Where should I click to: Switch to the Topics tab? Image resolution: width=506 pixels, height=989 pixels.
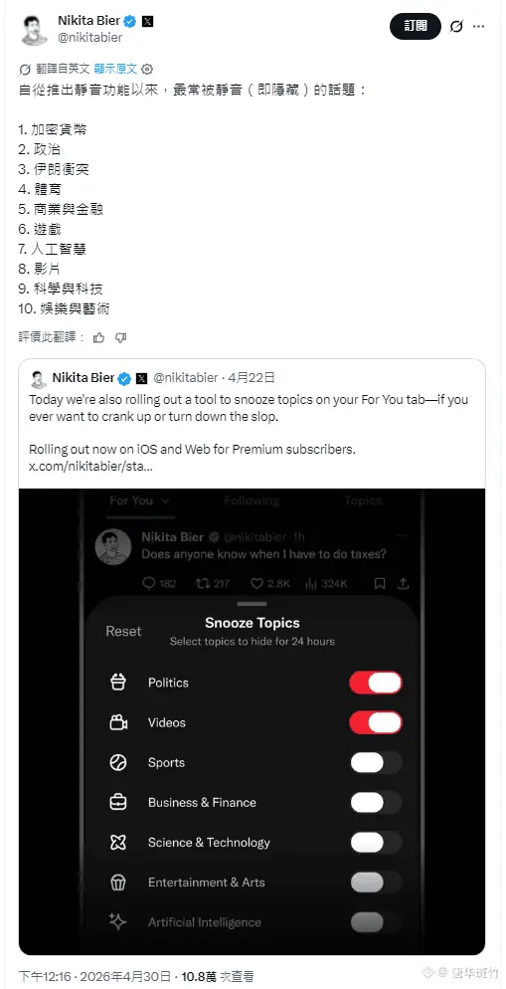pyautogui.click(x=363, y=500)
